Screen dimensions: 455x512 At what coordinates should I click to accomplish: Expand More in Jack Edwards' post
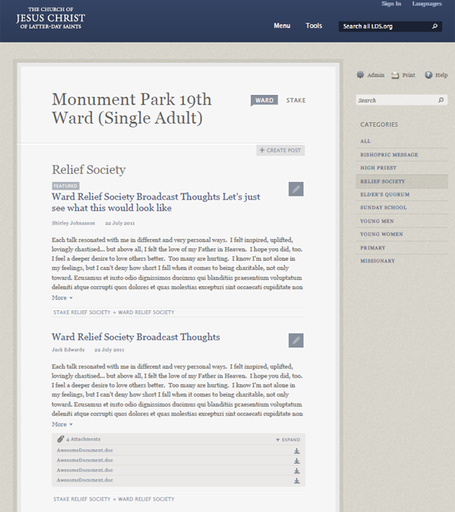tap(62, 424)
